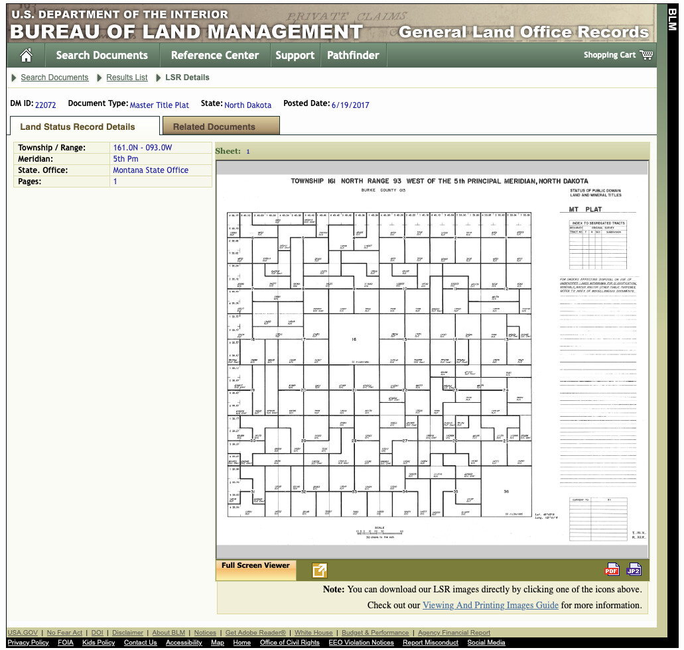Select sheet number 1 link
684x650 pixels.
point(248,151)
